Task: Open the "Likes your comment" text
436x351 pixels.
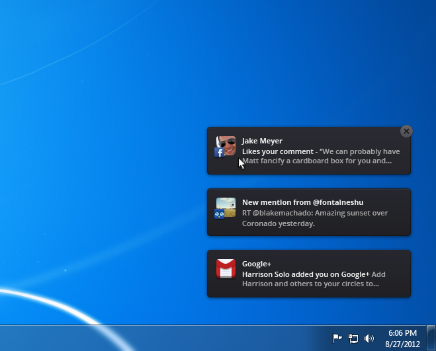Action: coord(277,151)
